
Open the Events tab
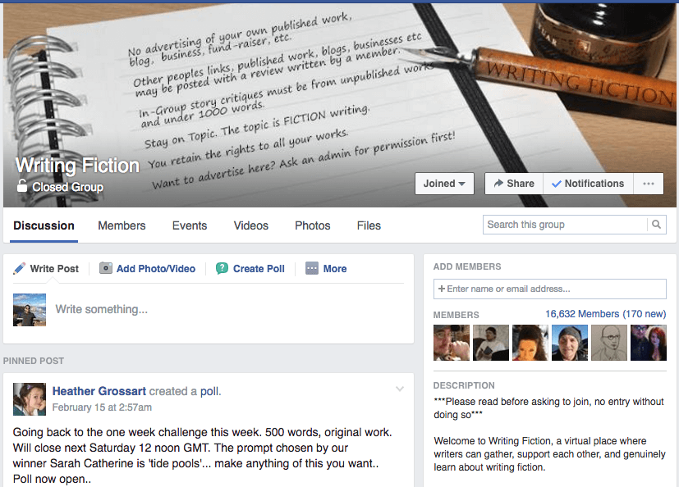pyautogui.click(x=190, y=225)
